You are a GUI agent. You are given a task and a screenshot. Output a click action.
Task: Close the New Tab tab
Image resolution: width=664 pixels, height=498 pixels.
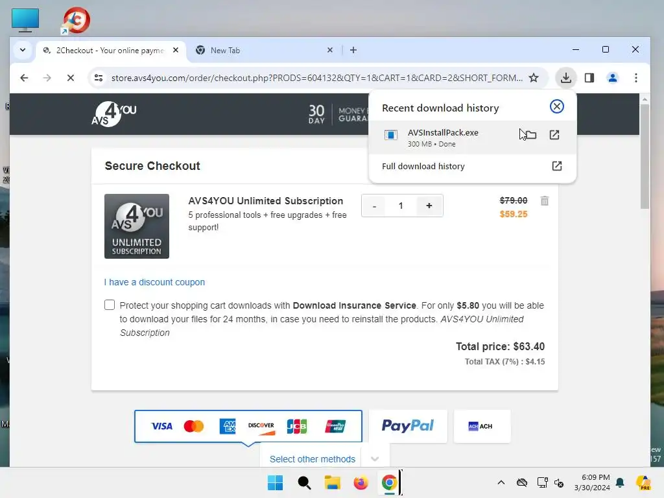tap(330, 51)
